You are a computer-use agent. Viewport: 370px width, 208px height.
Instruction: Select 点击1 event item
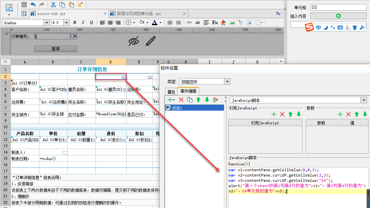pyautogui.click(x=194, y=108)
